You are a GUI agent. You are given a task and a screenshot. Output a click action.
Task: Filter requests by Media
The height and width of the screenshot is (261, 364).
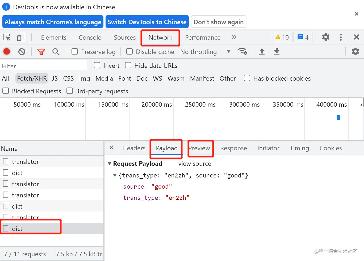tap(104, 78)
